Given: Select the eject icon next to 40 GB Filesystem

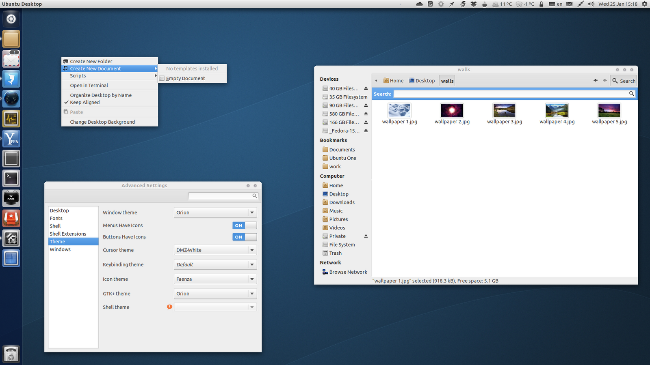Looking at the screenshot, I should pos(365,88).
